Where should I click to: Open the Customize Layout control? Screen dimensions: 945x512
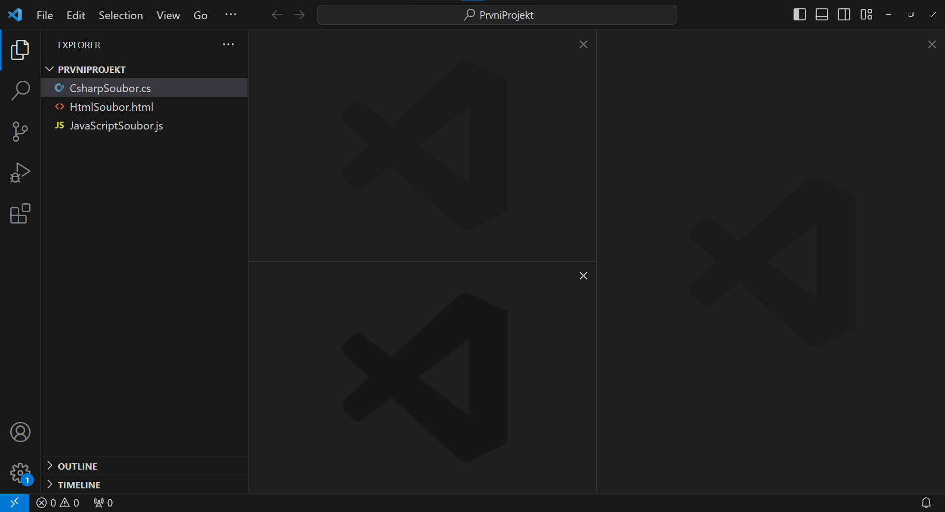pos(866,14)
